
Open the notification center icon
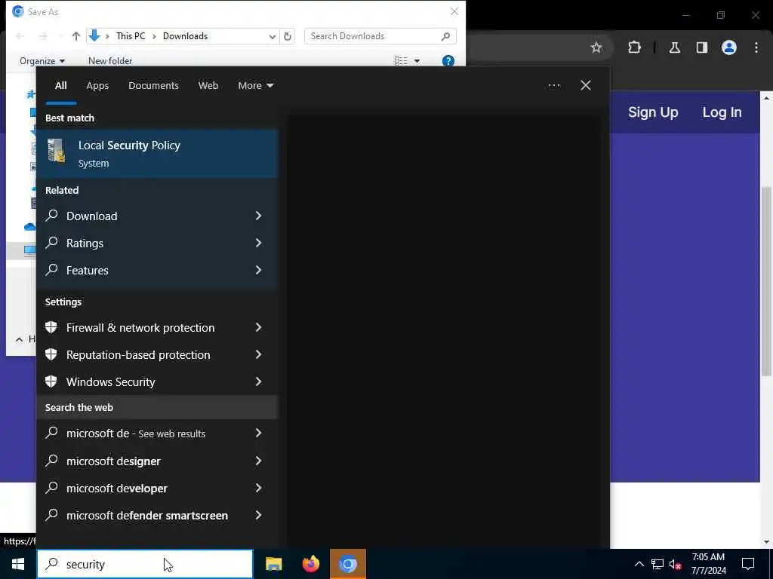[x=748, y=564]
